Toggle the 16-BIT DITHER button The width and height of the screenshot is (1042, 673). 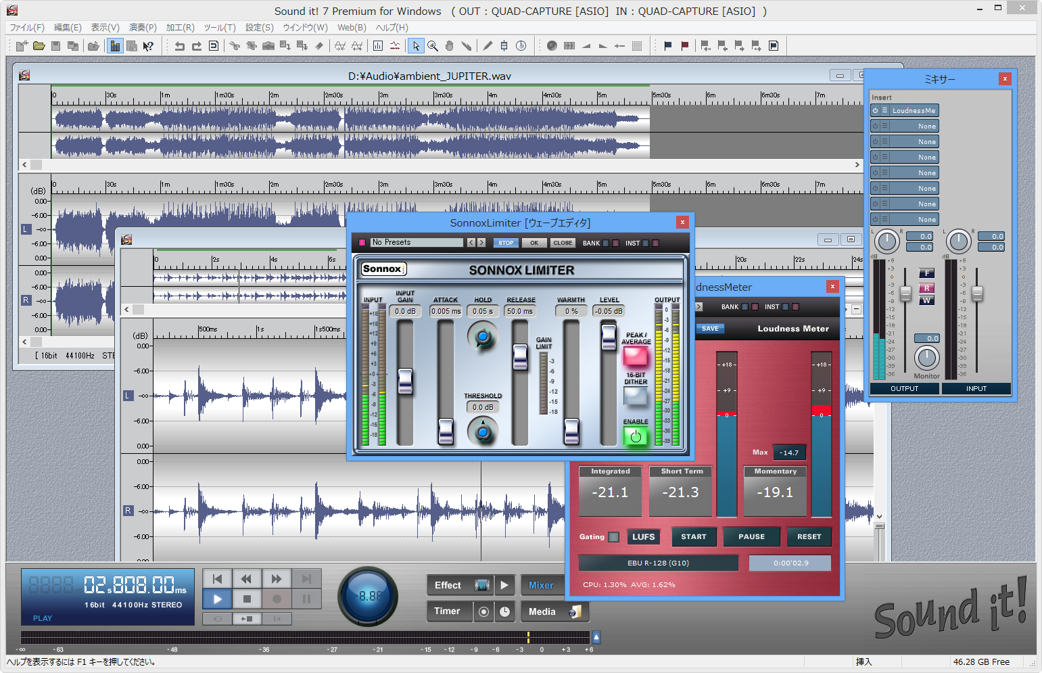[635, 396]
